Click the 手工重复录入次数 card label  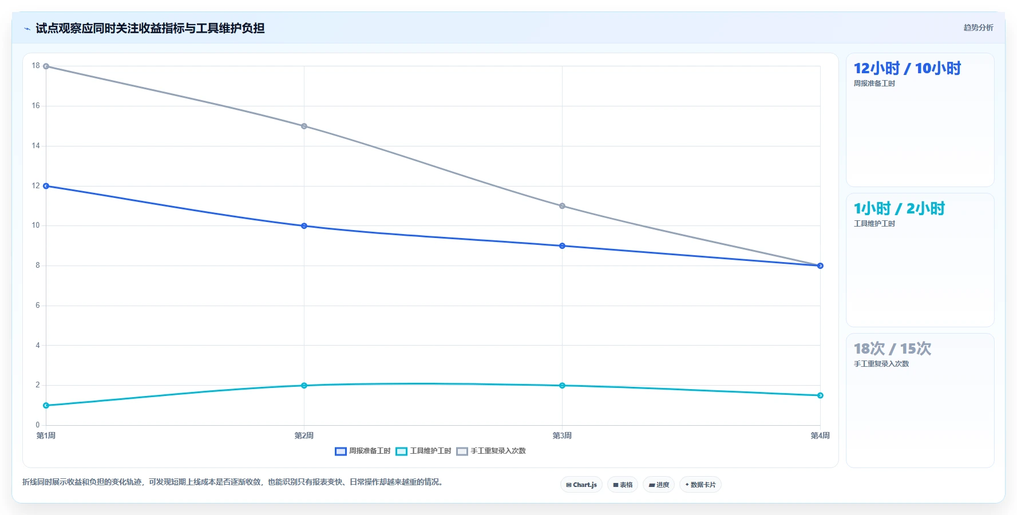click(x=881, y=364)
